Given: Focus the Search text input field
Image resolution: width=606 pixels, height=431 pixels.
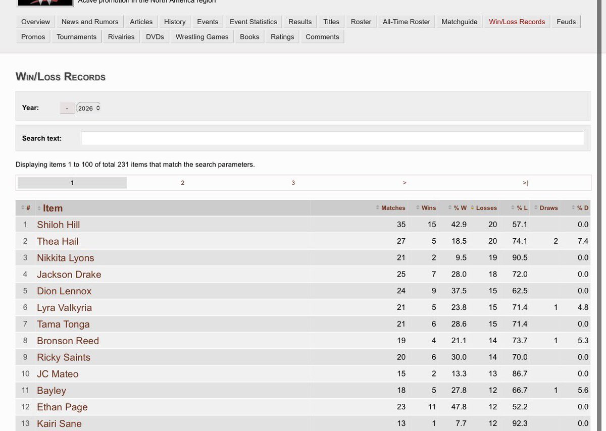Looking at the screenshot, I should (x=332, y=138).
